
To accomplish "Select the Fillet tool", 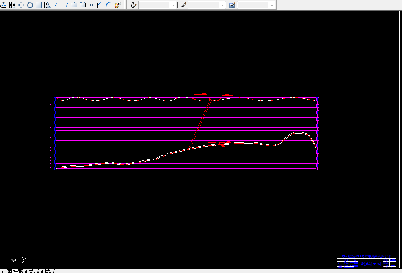I will coord(109,5).
